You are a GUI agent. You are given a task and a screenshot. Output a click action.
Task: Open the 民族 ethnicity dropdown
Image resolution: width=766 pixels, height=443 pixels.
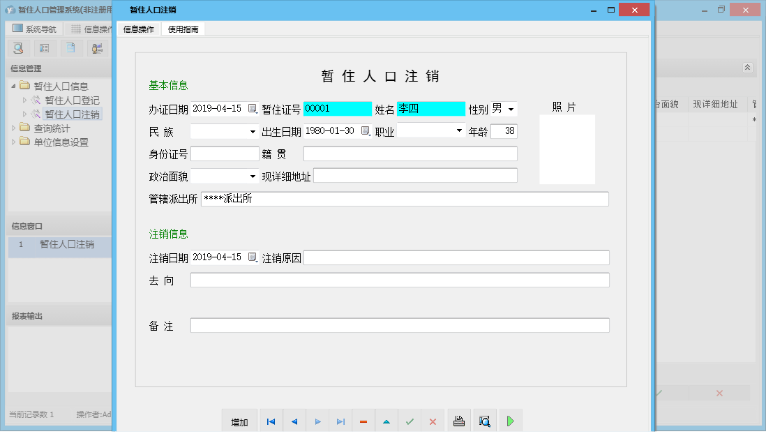click(x=251, y=131)
